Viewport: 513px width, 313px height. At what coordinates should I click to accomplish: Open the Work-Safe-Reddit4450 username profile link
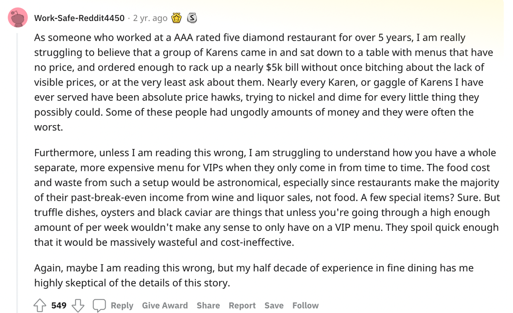(79, 18)
